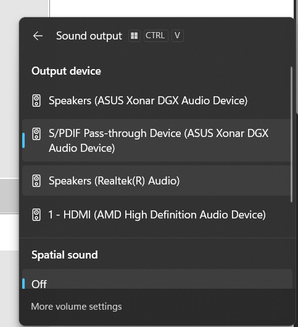Click the speaker icon beside Realtek Audio
Viewport: 298px width, 327px height.
(x=36, y=181)
